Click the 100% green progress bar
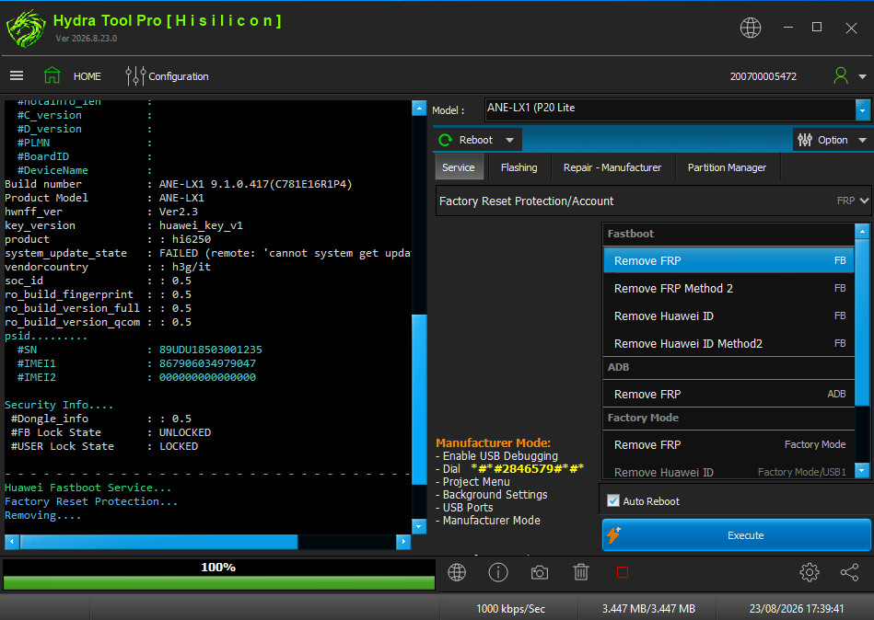Image resolution: width=874 pixels, height=620 pixels. pos(218,582)
